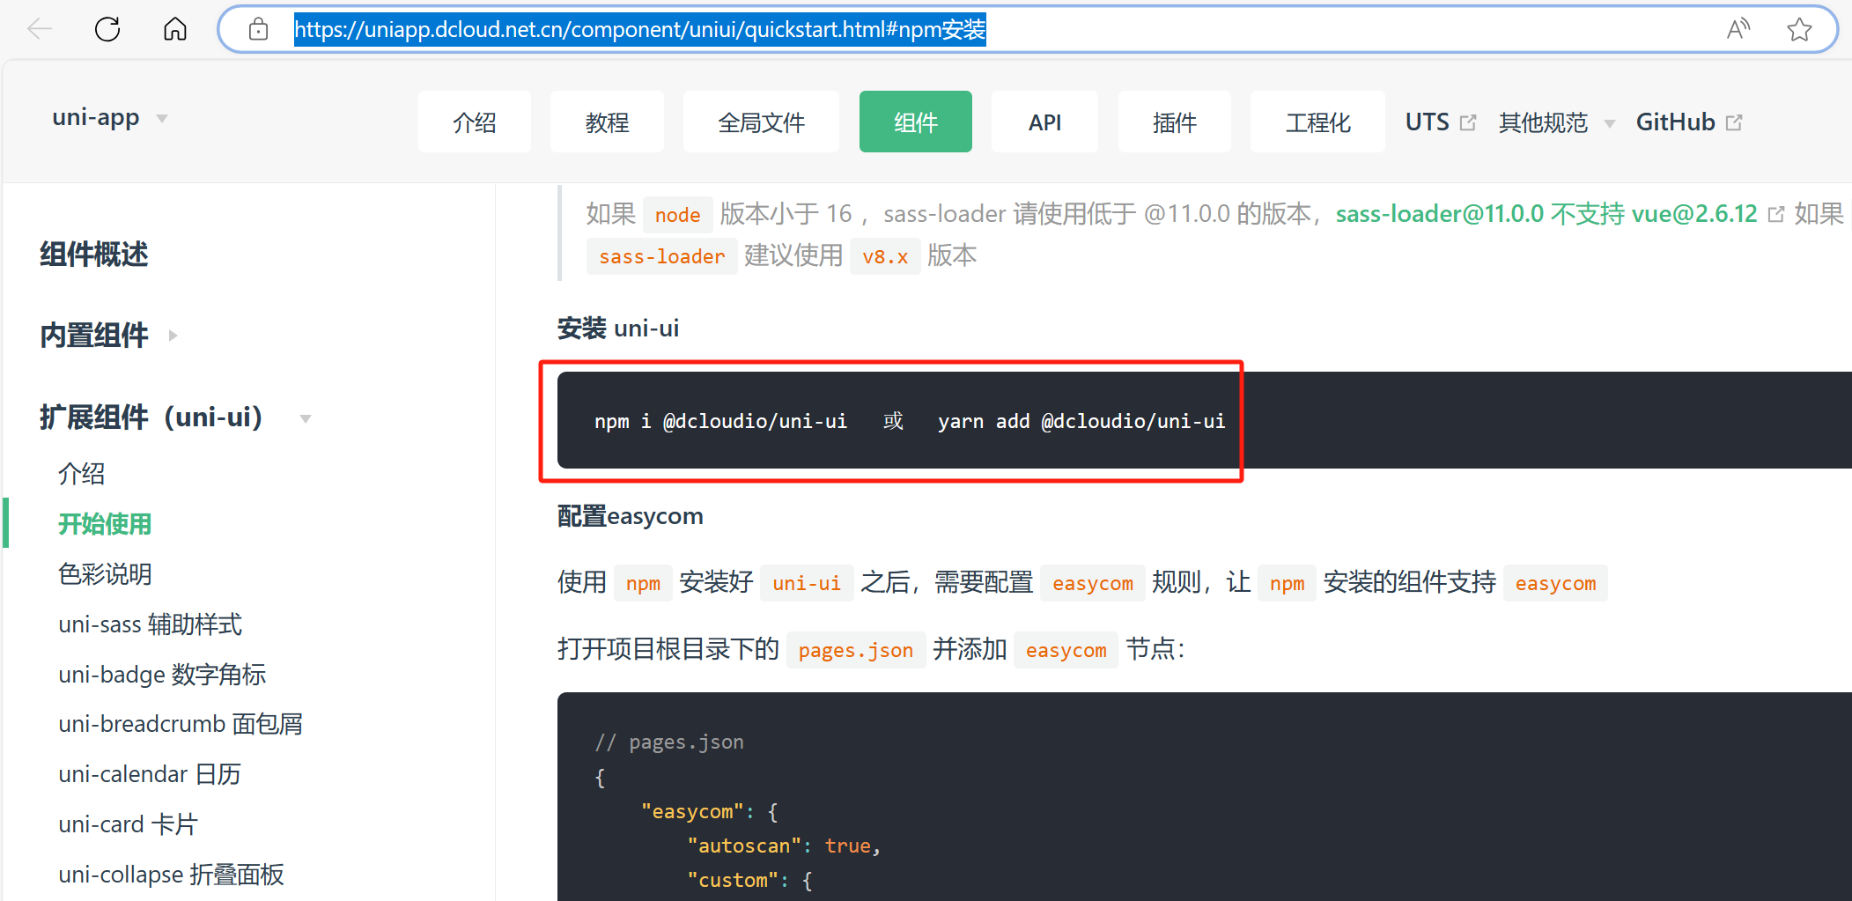The height and width of the screenshot is (901, 1852).
Task: Click external link icon after vue@2.6.12
Action: [x=1776, y=214]
